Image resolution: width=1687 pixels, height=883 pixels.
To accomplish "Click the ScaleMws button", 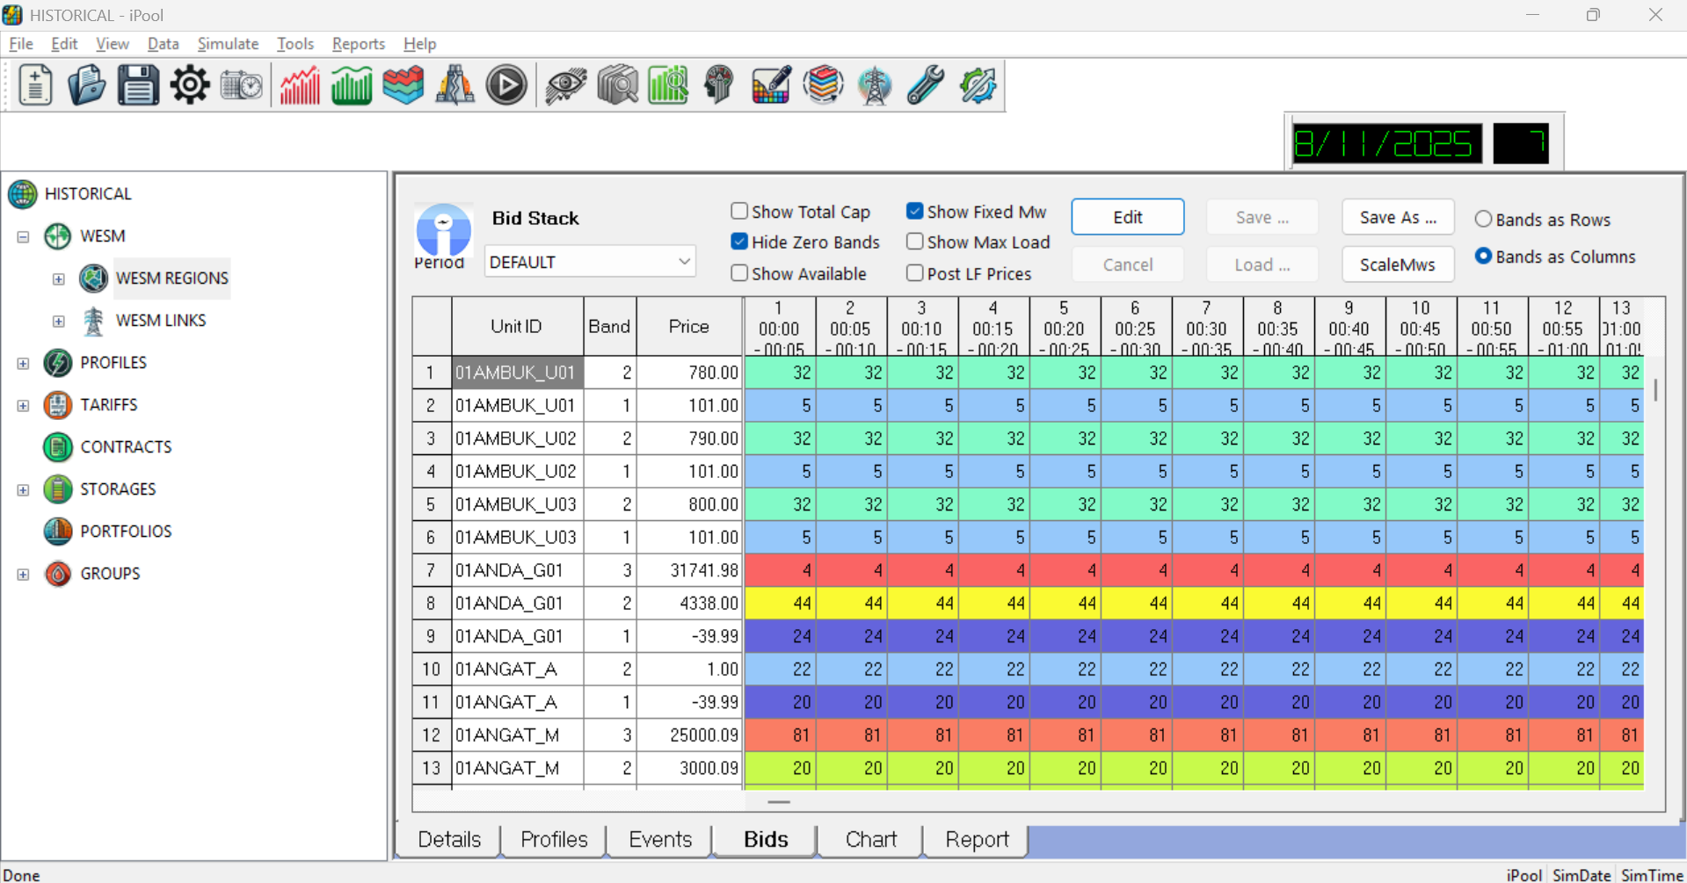I will pos(1397,264).
